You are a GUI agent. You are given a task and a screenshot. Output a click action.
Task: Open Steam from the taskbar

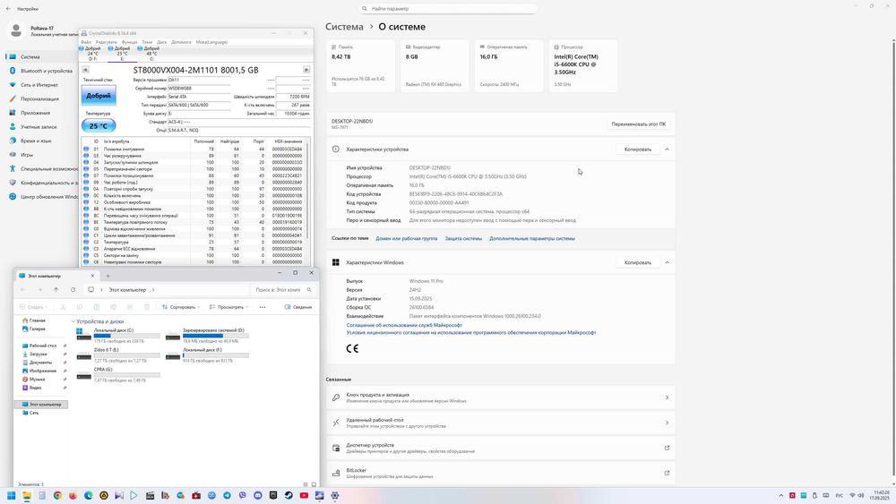(x=289, y=495)
